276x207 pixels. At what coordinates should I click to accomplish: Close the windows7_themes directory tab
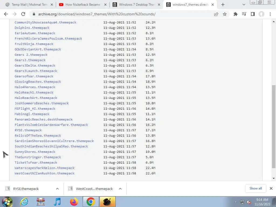pos(213,5)
